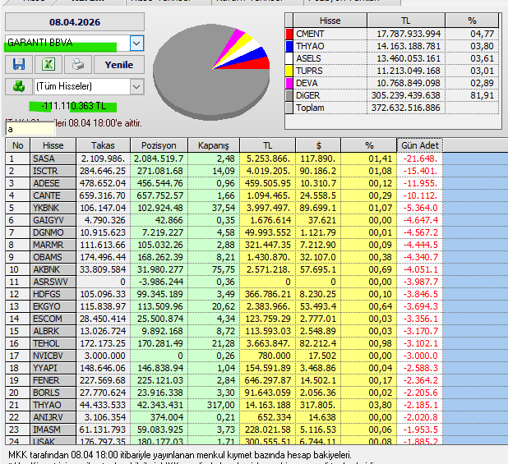This screenshot has height=464, width=508.
Task: Click the blue THYAO color swatch
Action: (x=289, y=46)
